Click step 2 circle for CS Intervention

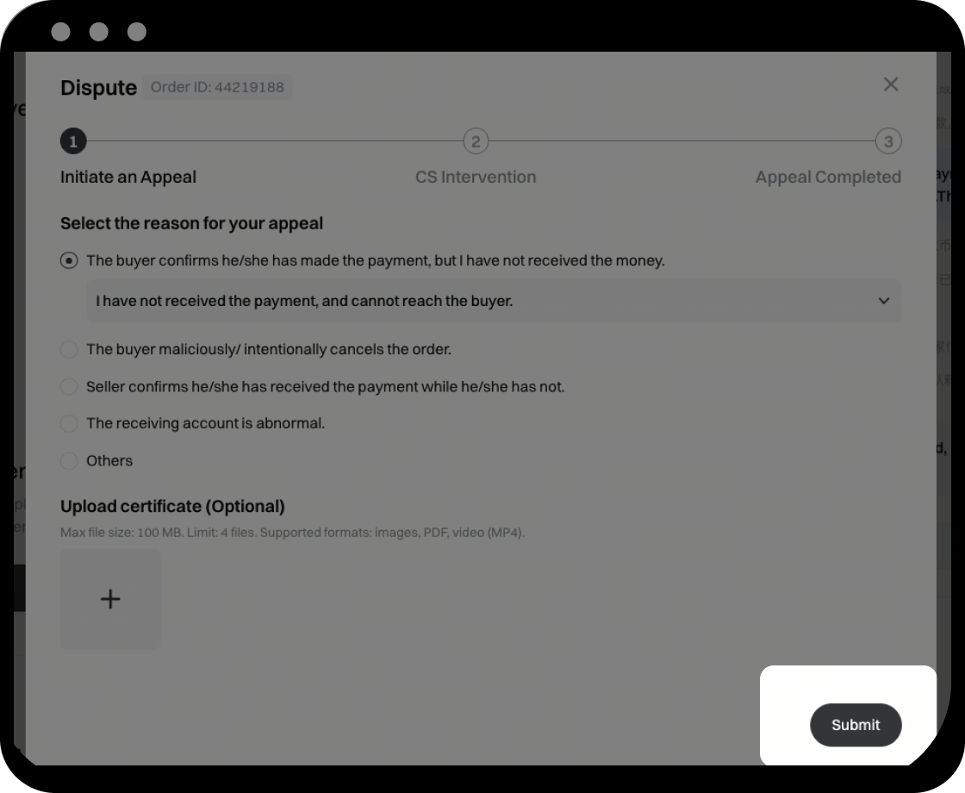click(476, 141)
